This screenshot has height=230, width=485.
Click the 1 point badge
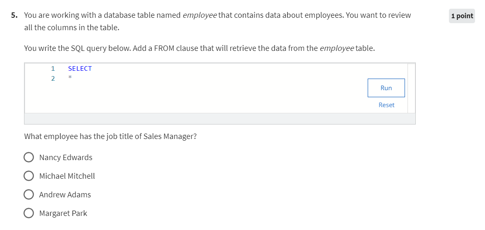pyautogui.click(x=462, y=16)
